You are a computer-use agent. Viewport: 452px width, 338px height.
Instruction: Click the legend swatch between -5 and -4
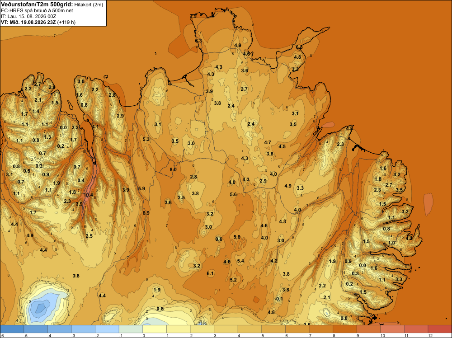coord(36,329)
